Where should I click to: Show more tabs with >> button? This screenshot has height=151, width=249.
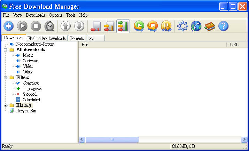(x=96, y=38)
